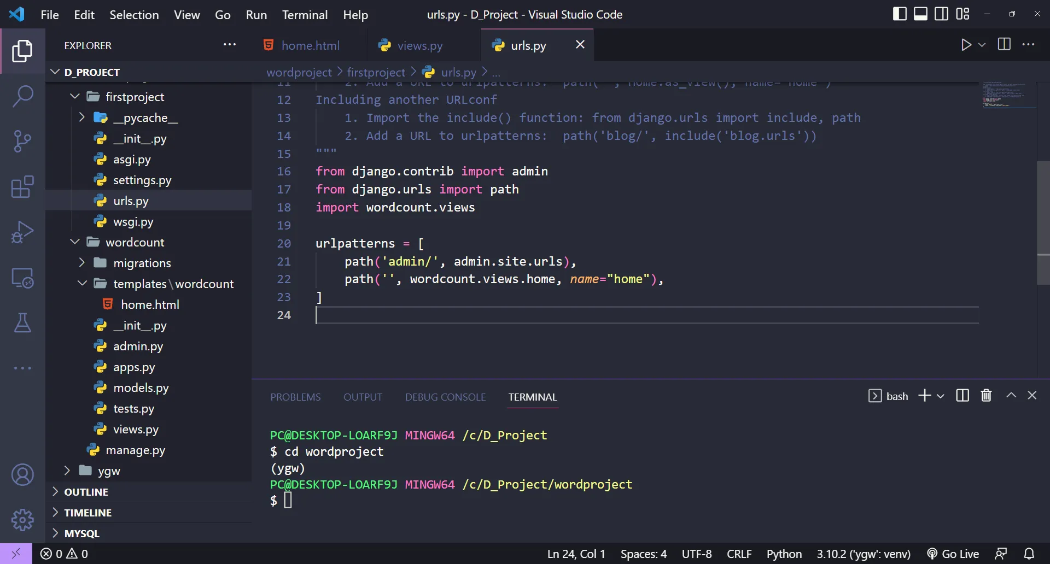Viewport: 1050px width, 564px height.
Task: Open manage.py in the explorer
Action: (135, 450)
